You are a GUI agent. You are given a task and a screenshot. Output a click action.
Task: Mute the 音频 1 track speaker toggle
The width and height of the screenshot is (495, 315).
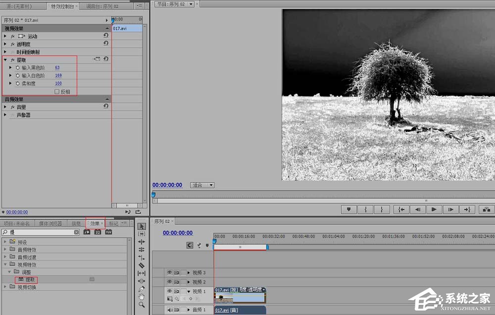coord(169,310)
